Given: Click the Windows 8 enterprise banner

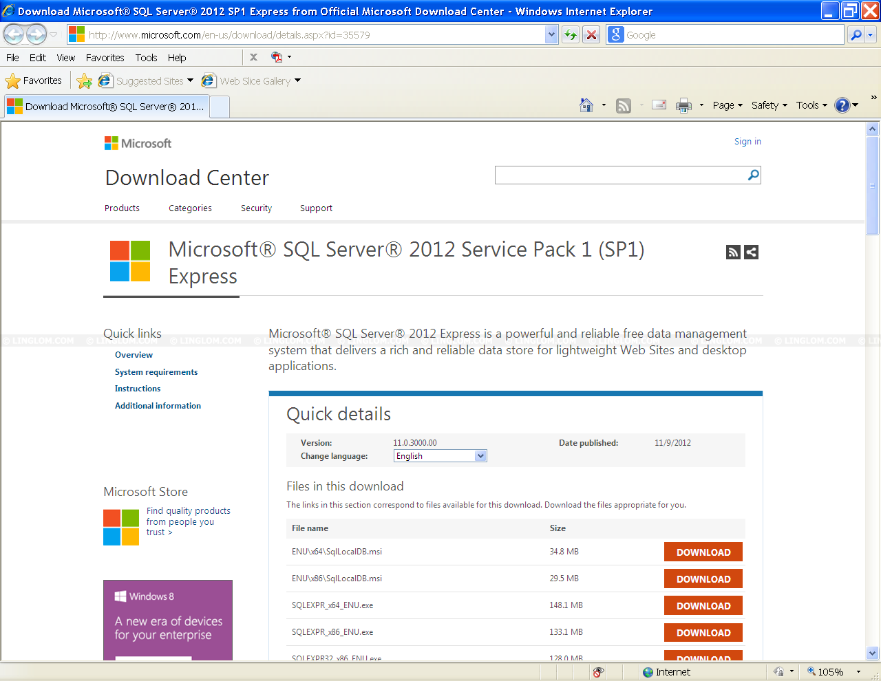Looking at the screenshot, I should [168, 620].
